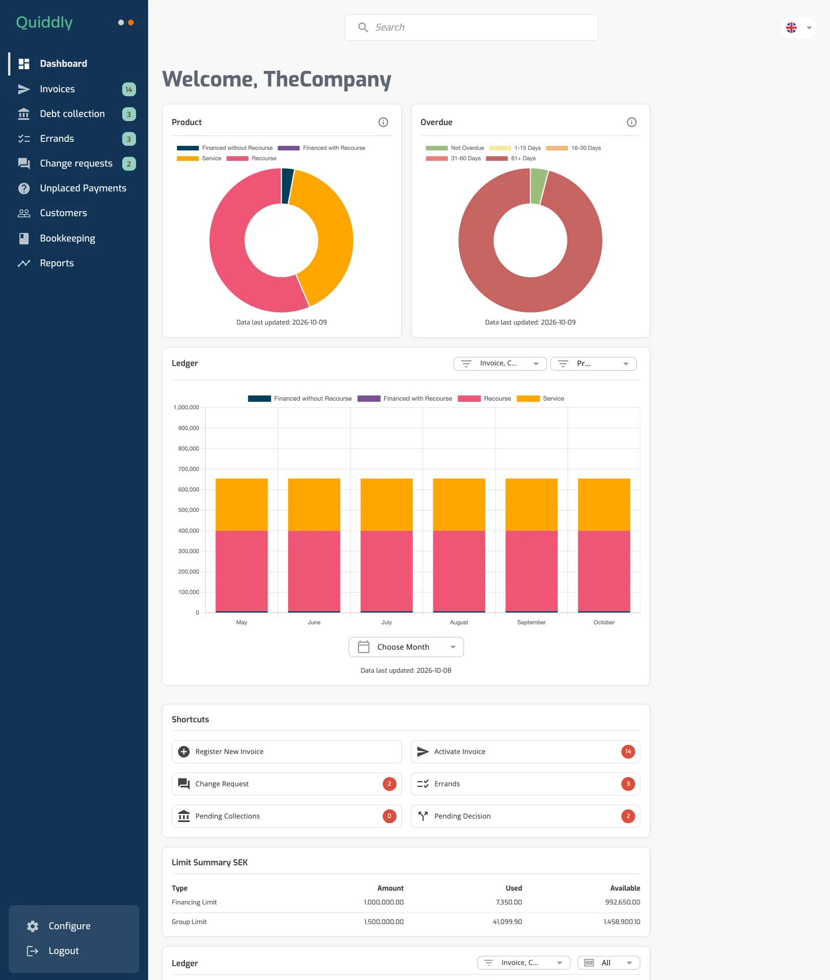The height and width of the screenshot is (980, 830).
Task: Toggle '61+ Days' in Overdue chart legend
Action: (x=511, y=159)
